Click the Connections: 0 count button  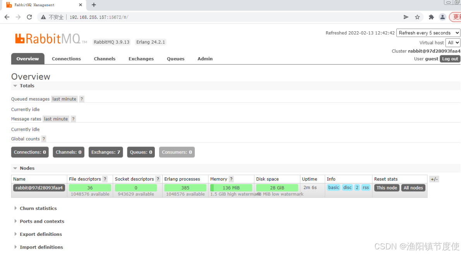click(x=30, y=152)
